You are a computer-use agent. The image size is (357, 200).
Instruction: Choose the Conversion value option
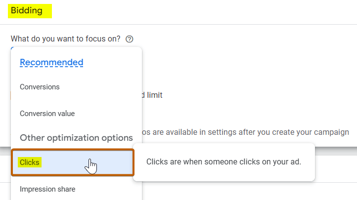pyautogui.click(x=47, y=114)
